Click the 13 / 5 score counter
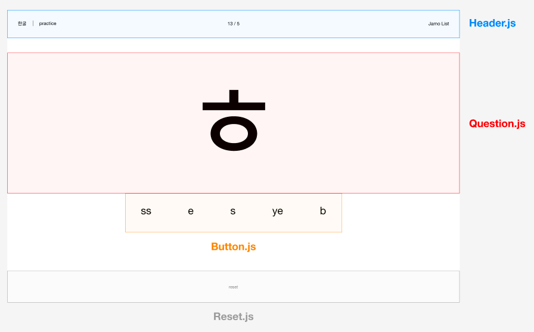 (234, 24)
